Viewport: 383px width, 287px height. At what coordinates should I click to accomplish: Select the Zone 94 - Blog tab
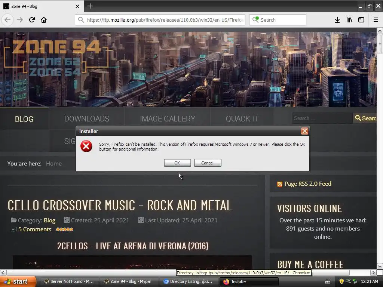(42, 6)
